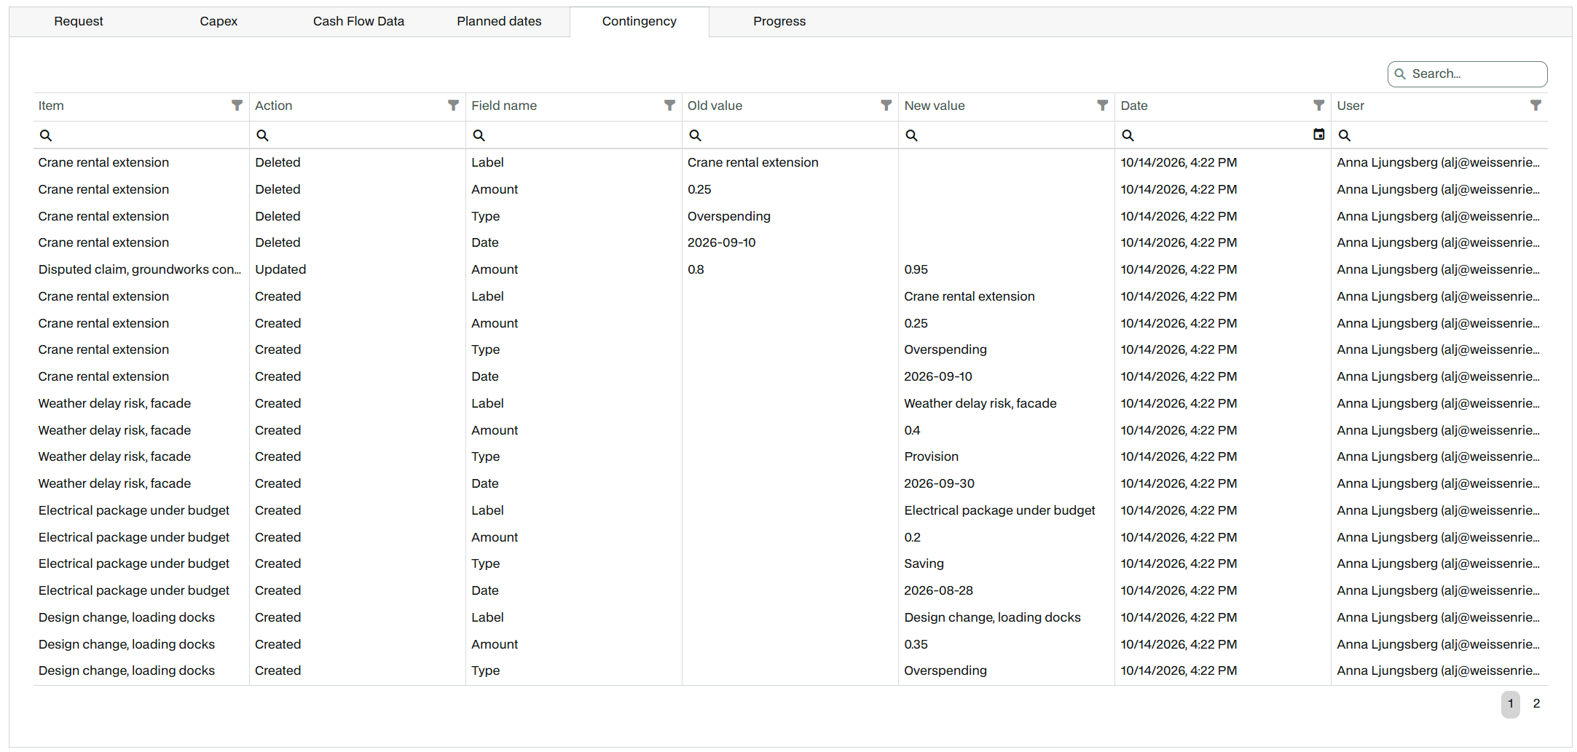The height and width of the screenshot is (752, 1577).
Task: Open the calendar picker in Date filter row
Action: (1318, 134)
